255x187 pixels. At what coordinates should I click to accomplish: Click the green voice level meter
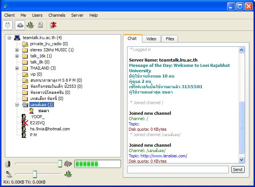(x=97, y=164)
